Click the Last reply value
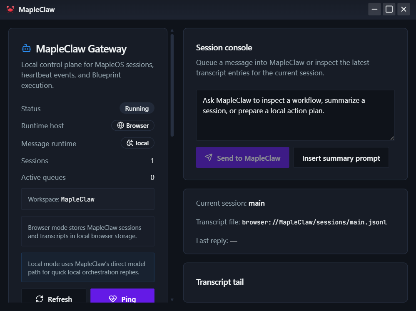Screen dimensions: 416x311 pos(234,241)
